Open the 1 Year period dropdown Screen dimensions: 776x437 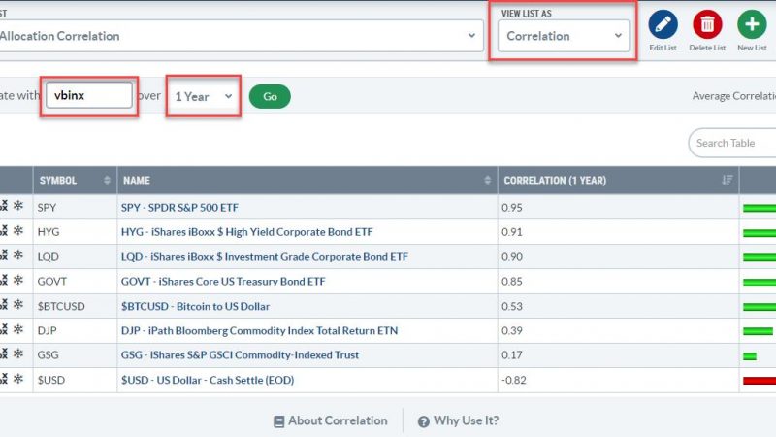[204, 96]
